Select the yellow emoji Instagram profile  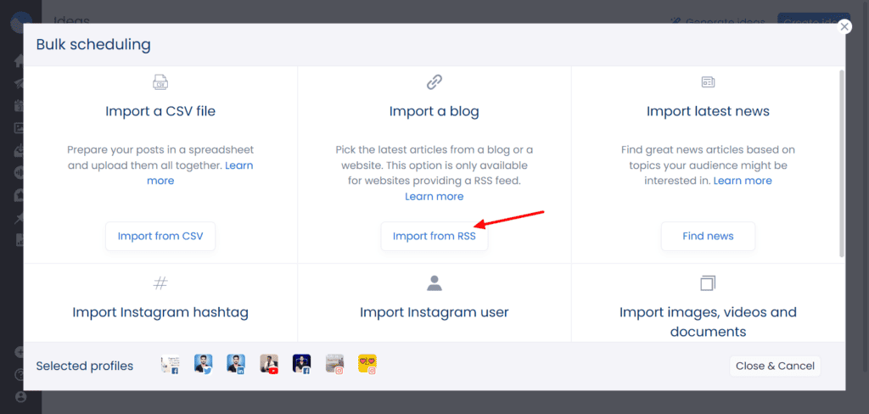pyautogui.click(x=367, y=364)
